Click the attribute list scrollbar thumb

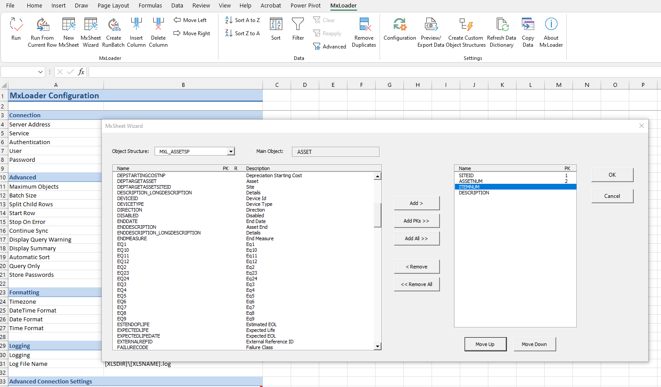pyautogui.click(x=377, y=215)
